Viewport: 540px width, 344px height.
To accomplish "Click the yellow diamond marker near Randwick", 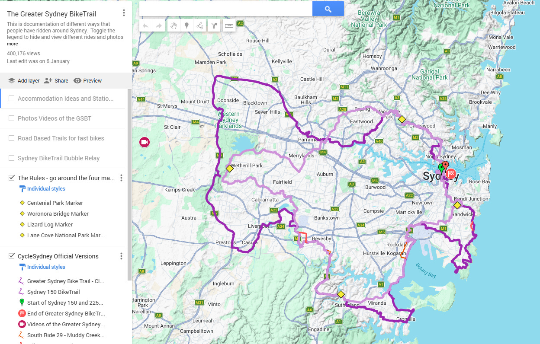I will pos(457,205).
